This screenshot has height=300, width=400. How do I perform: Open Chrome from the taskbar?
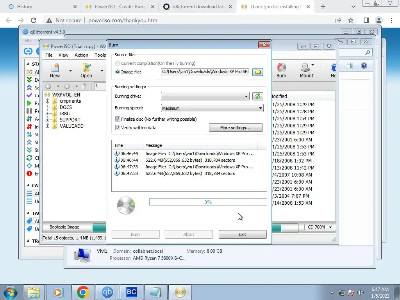tap(83, 292)
